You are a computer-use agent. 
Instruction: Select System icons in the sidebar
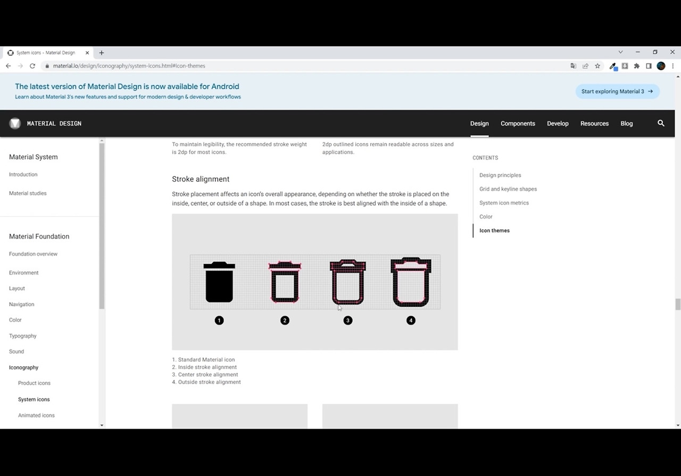[x=34, y=399]
